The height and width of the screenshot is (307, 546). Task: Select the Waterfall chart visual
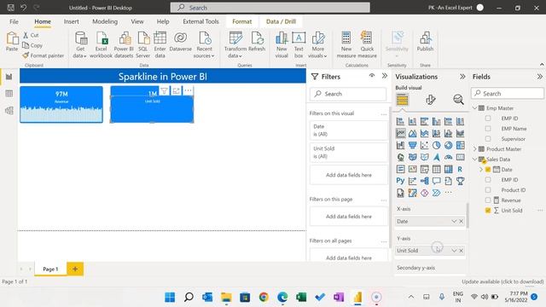click(x=400, y=145)
